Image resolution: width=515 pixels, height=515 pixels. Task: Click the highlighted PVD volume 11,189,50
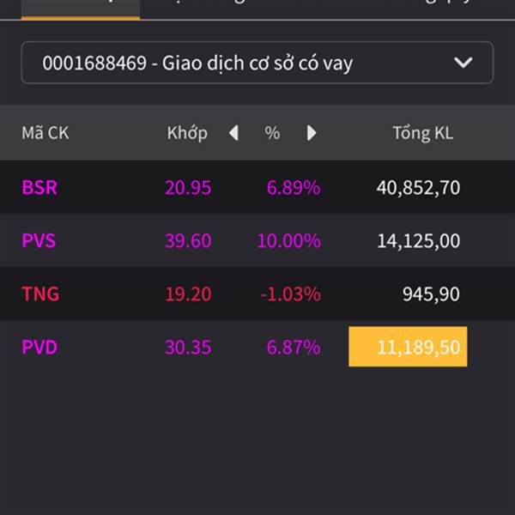[x=409, y=347]
